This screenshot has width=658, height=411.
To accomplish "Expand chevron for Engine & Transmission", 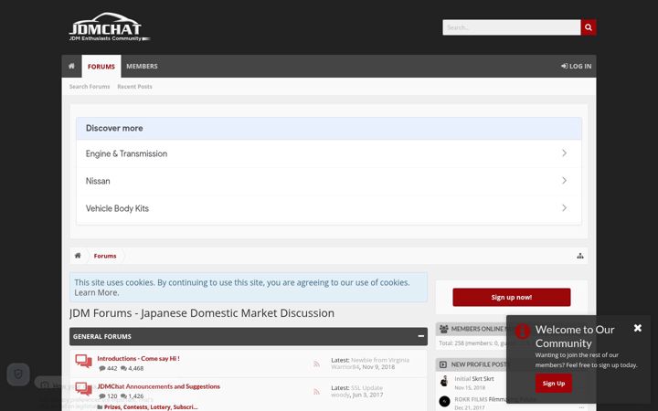I will point(565,153).
